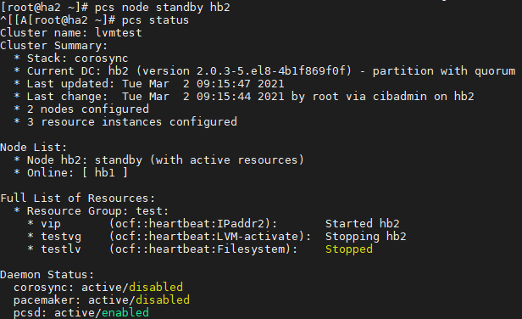Click 'Node hb2: standby' entry
Viewport: 522px width, 319px height.
85,160
